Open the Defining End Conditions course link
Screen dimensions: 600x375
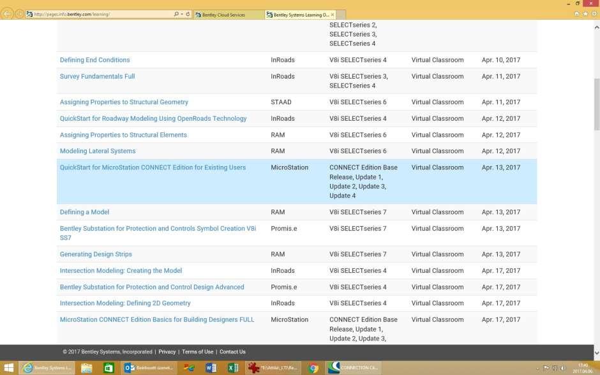[94, 60]
